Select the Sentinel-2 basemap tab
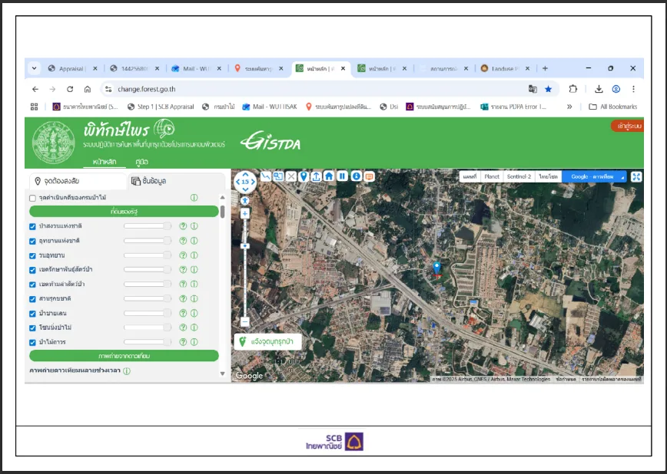The height and width of the screenshot is (474, 667). tap(519, 176)
